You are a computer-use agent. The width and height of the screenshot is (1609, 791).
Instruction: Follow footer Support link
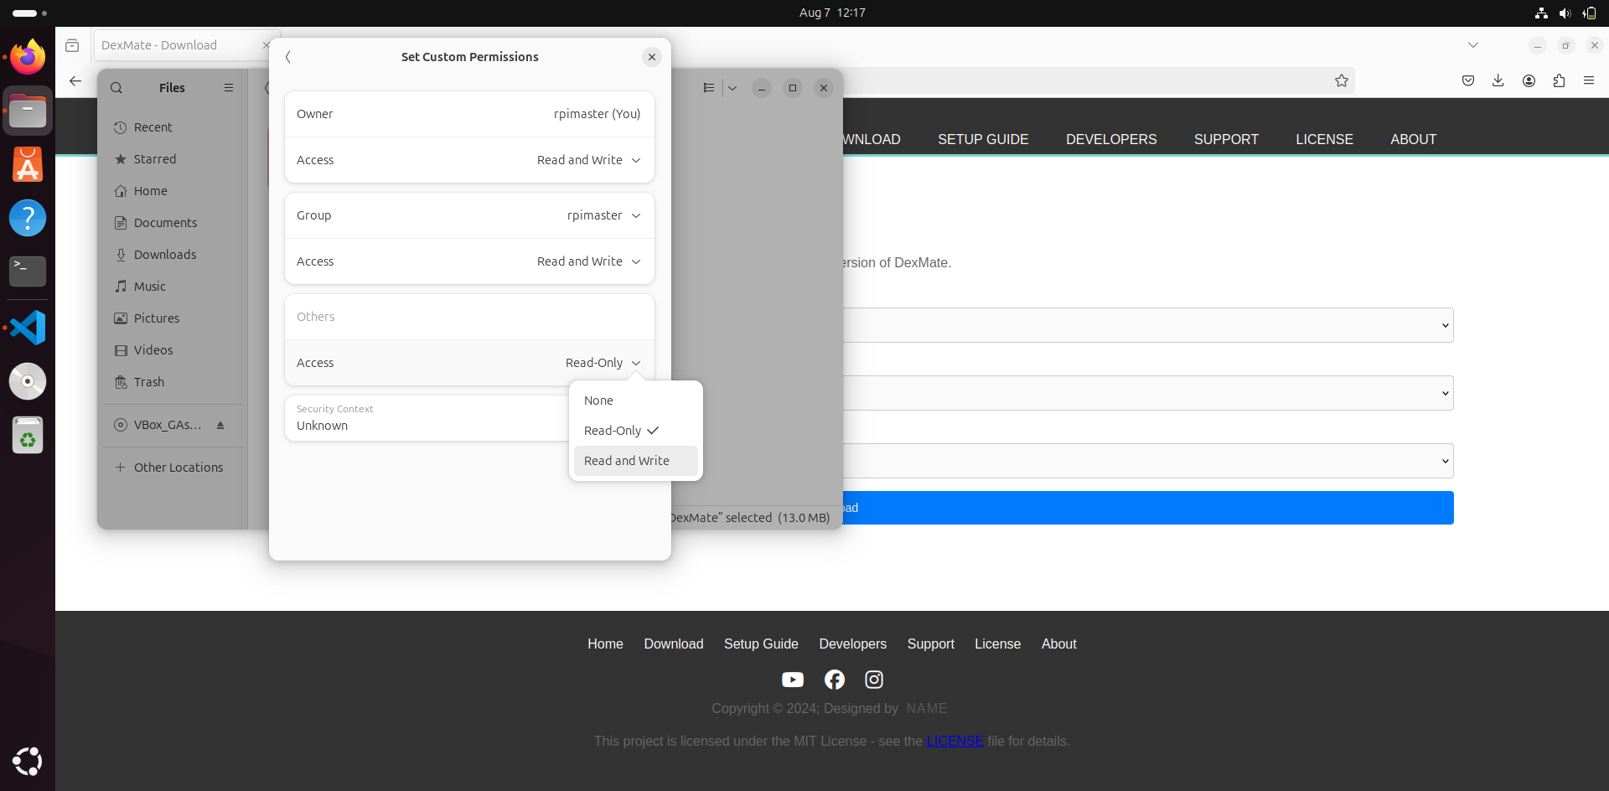click(x=930, y=644)
